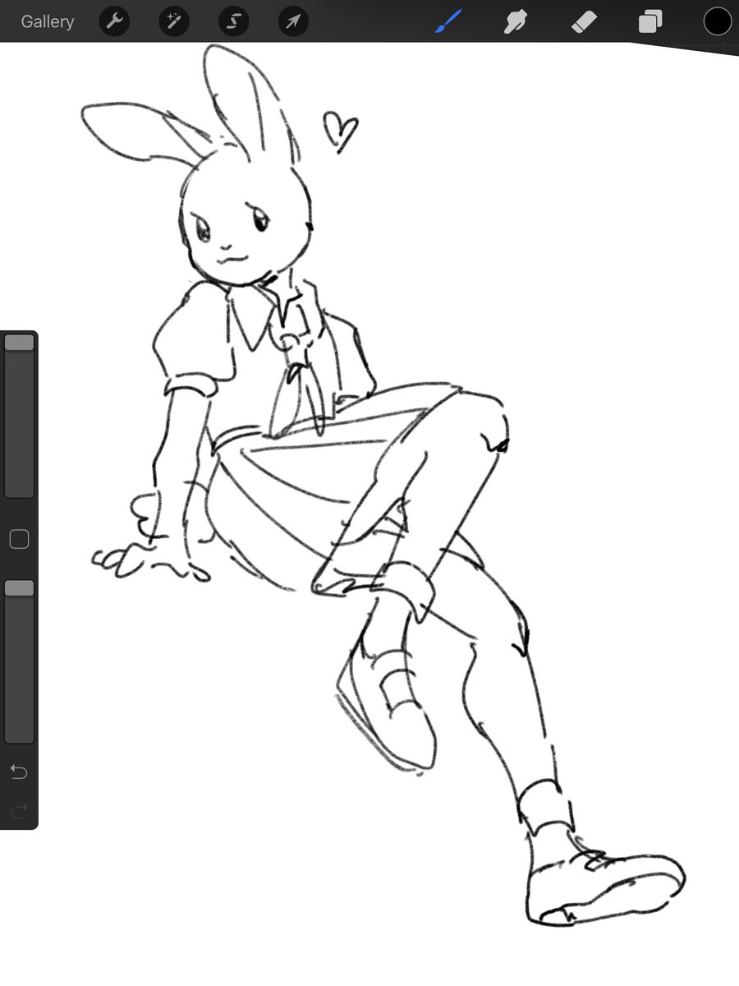This screenshot has height=986, width=739.
Task: Open the Adjustments magic wand menu
Action: coord(174,21)
